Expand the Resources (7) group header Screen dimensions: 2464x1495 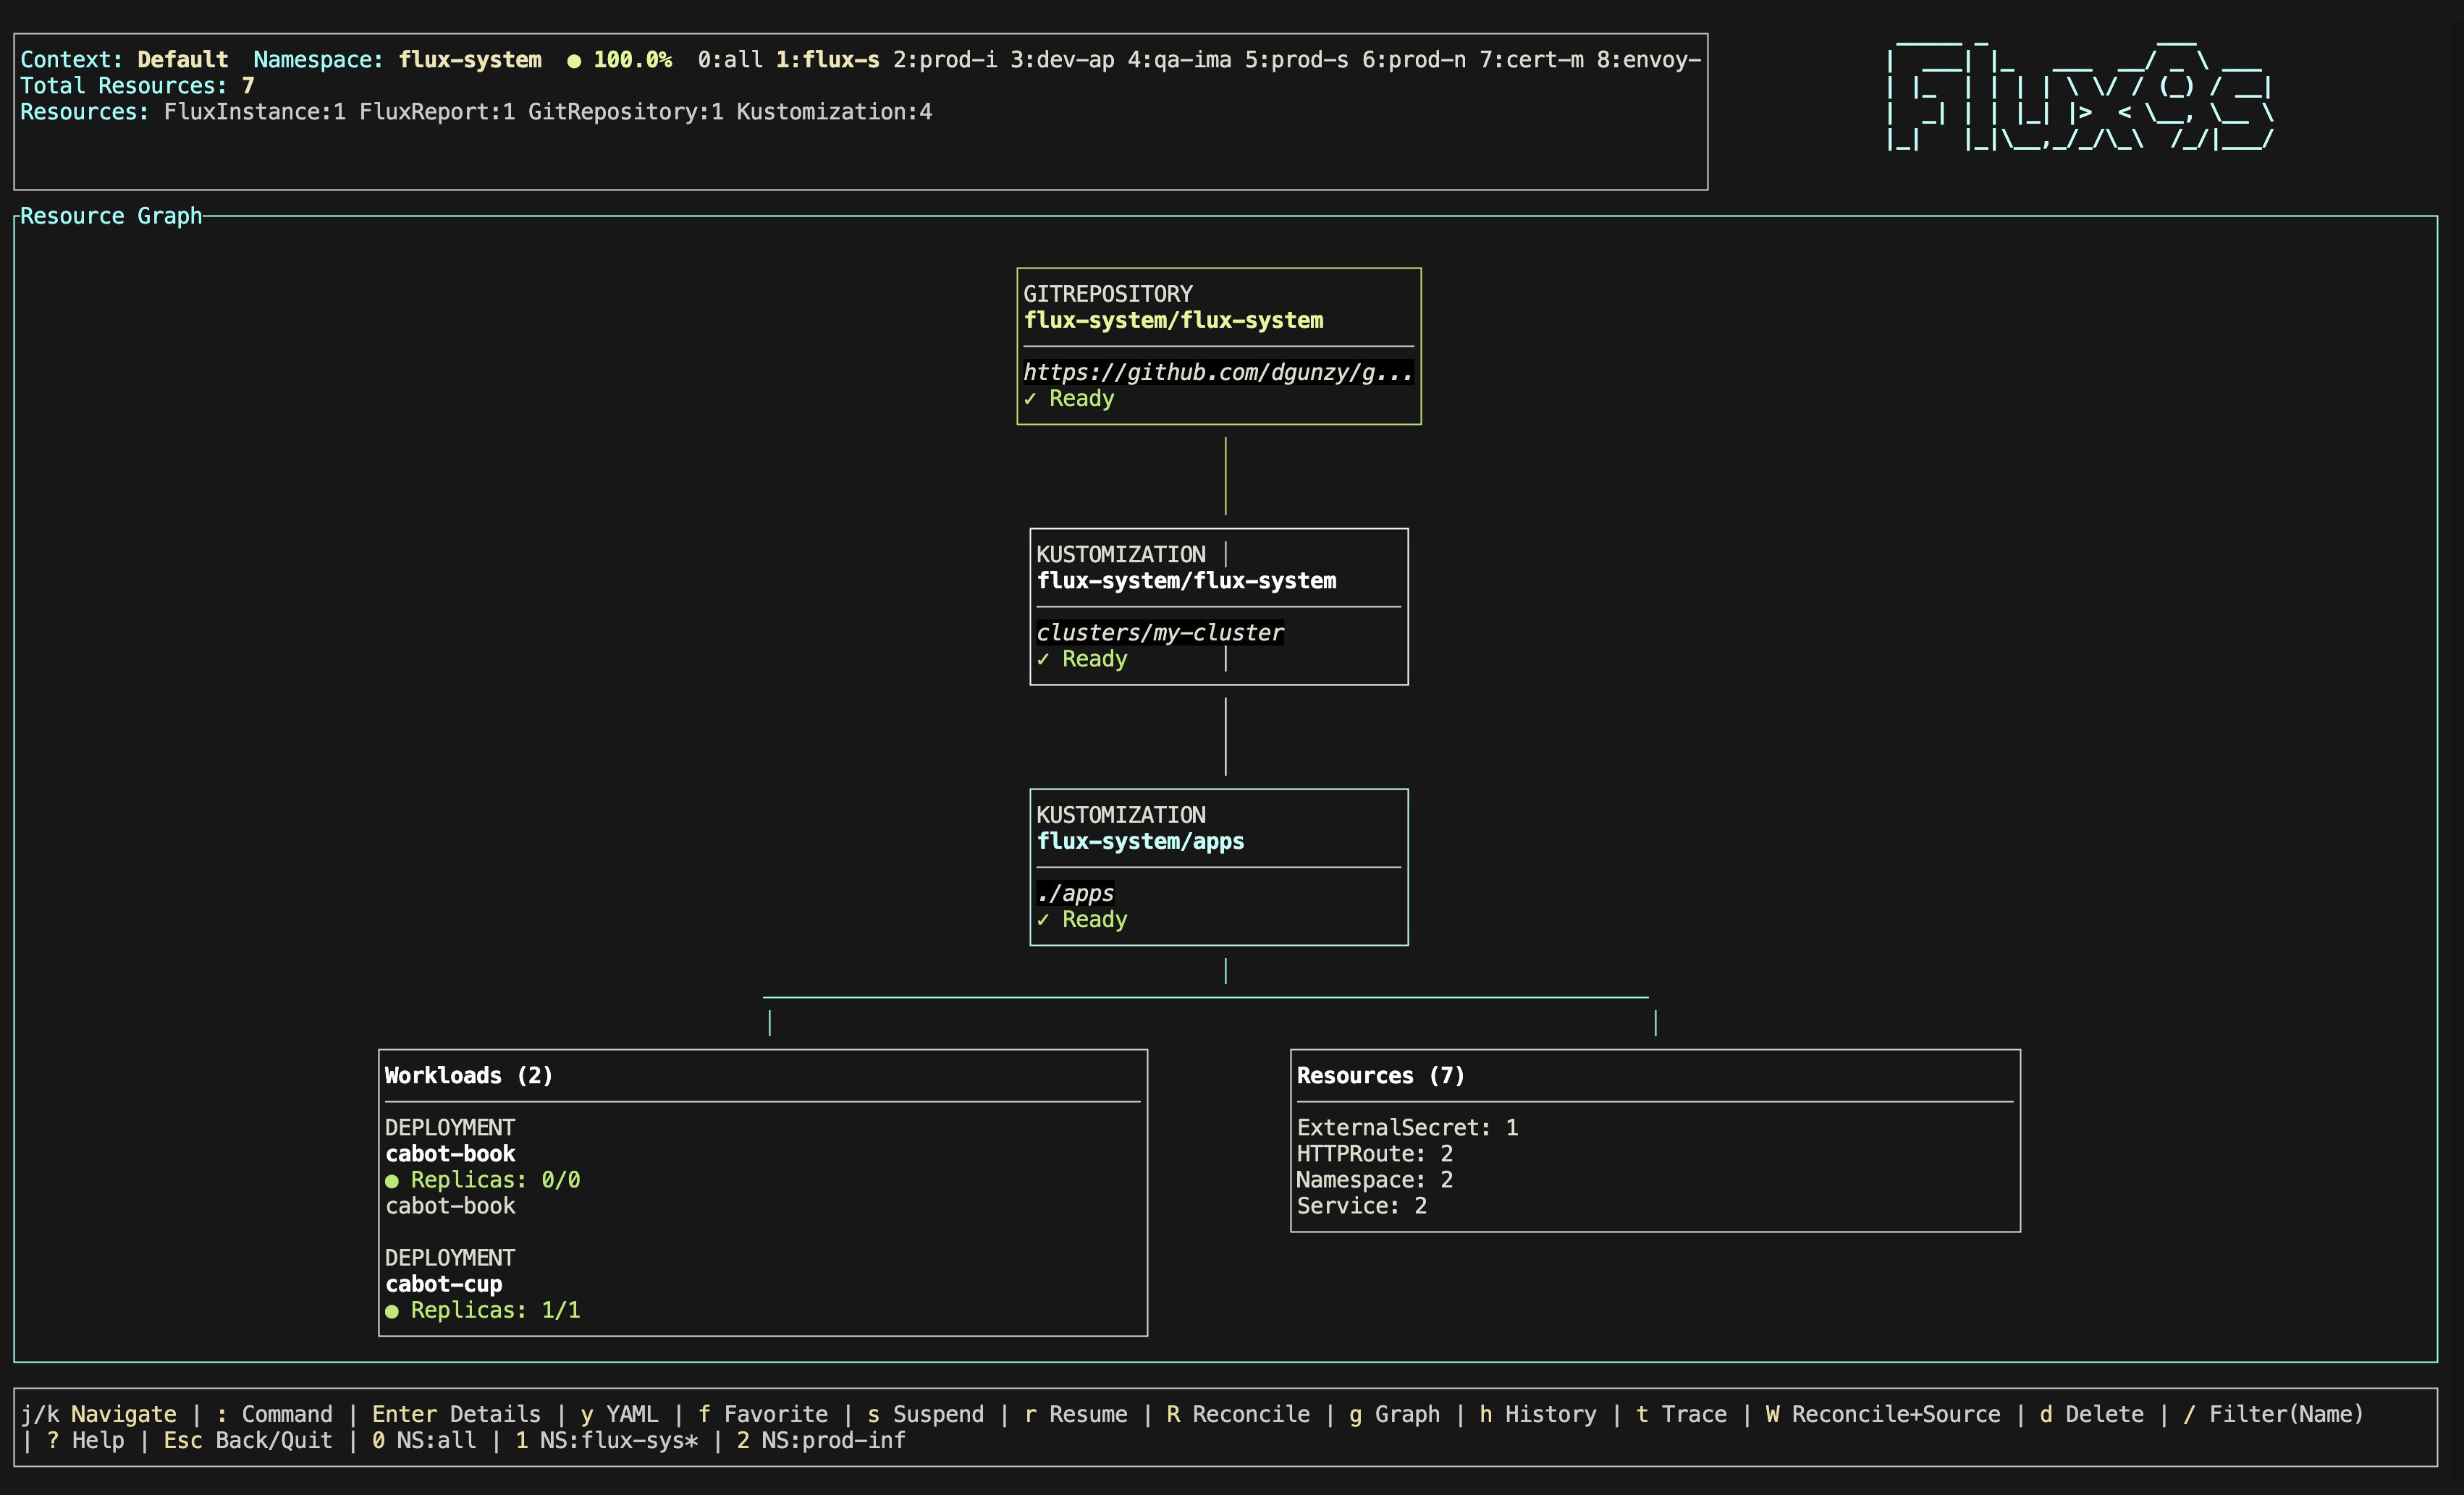[1380, 1076]
